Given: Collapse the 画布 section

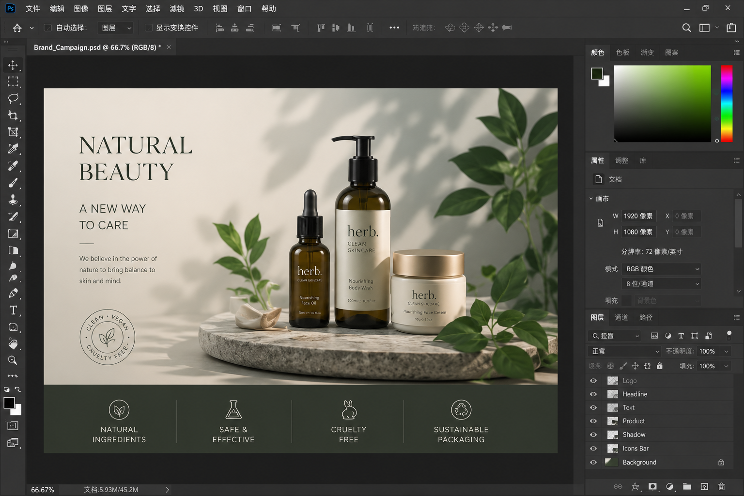Looking at the screenshot, I should tap(591, 199).
